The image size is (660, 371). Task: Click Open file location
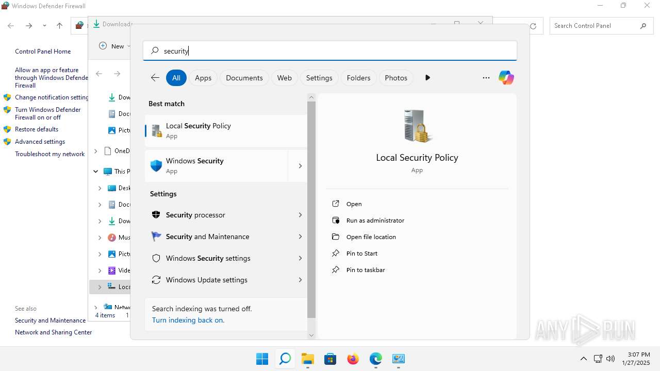click(371, 237)
